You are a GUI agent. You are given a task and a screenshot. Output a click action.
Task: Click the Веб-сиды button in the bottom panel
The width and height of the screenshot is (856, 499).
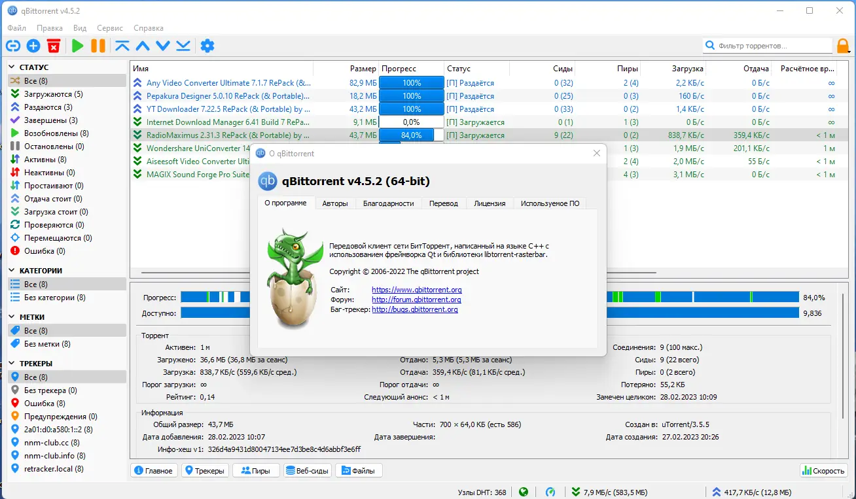pyautogui.click(x=308, y=471)
